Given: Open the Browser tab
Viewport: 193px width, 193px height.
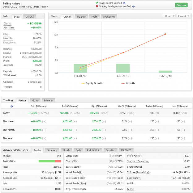Looking at the screenshot, I should coord(48,100).
